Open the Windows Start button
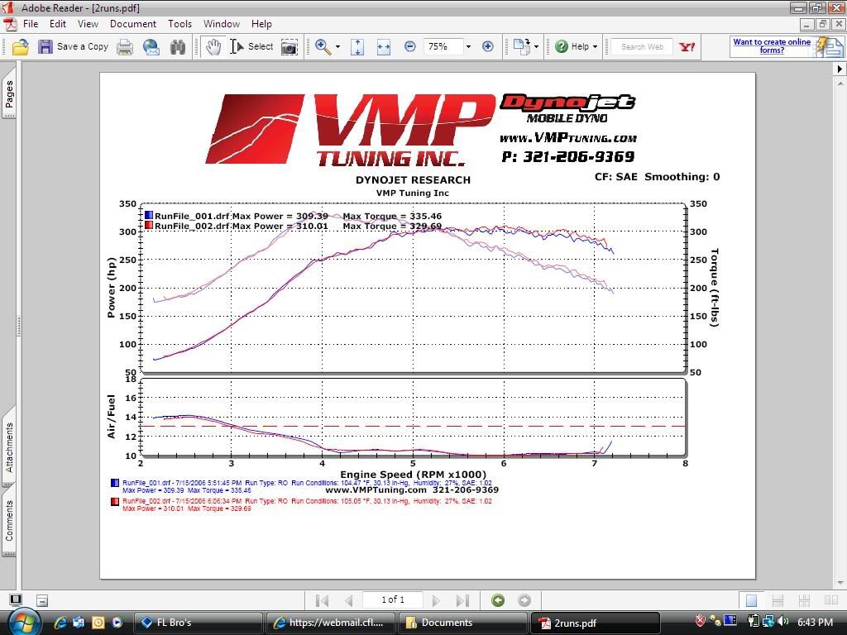This screenshot has height=635, width=847. [x=22, y=623]
